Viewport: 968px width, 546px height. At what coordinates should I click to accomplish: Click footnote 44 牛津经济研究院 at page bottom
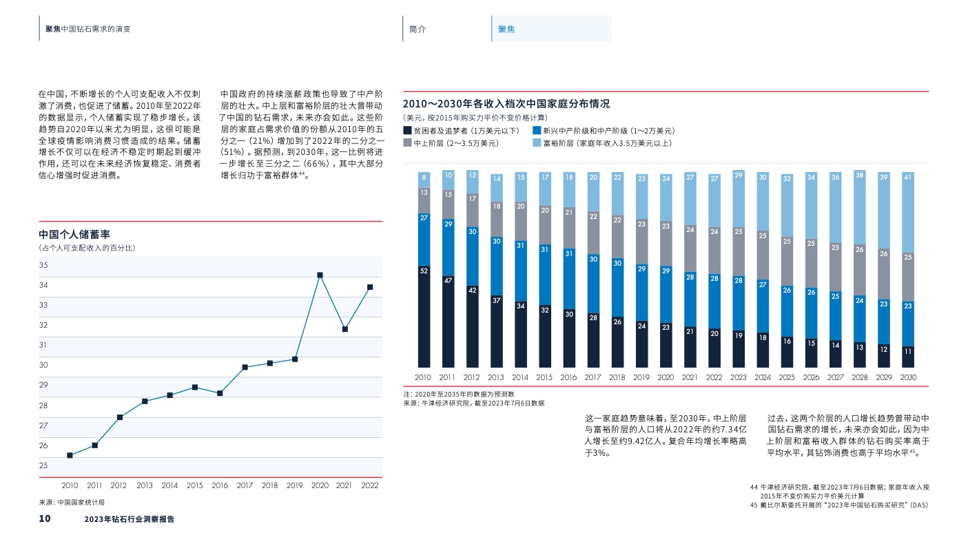[x=839, y=491]
